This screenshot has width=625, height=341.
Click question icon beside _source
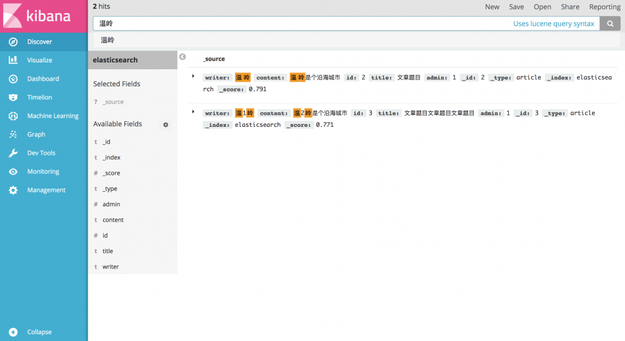pyautogui.click(x=96, y=102)
